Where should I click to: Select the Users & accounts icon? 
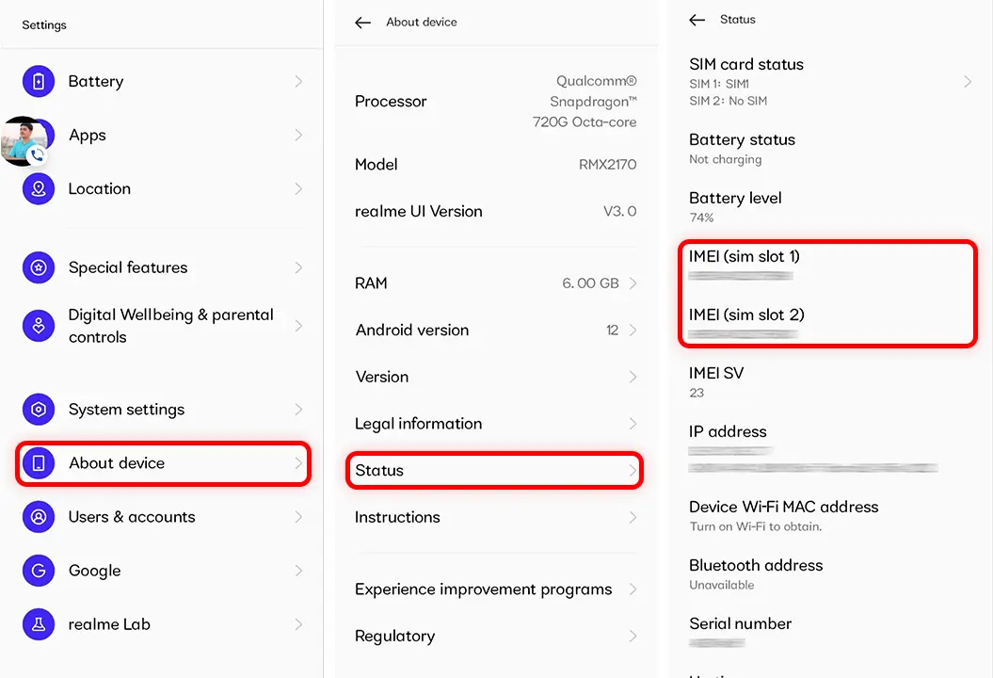39,517
